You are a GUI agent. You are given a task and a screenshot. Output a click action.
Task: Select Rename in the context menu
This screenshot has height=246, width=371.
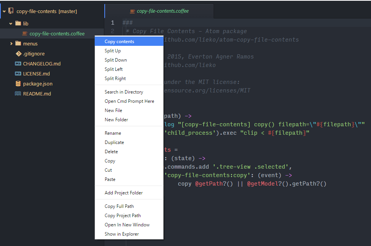click(x=129, y=133)
